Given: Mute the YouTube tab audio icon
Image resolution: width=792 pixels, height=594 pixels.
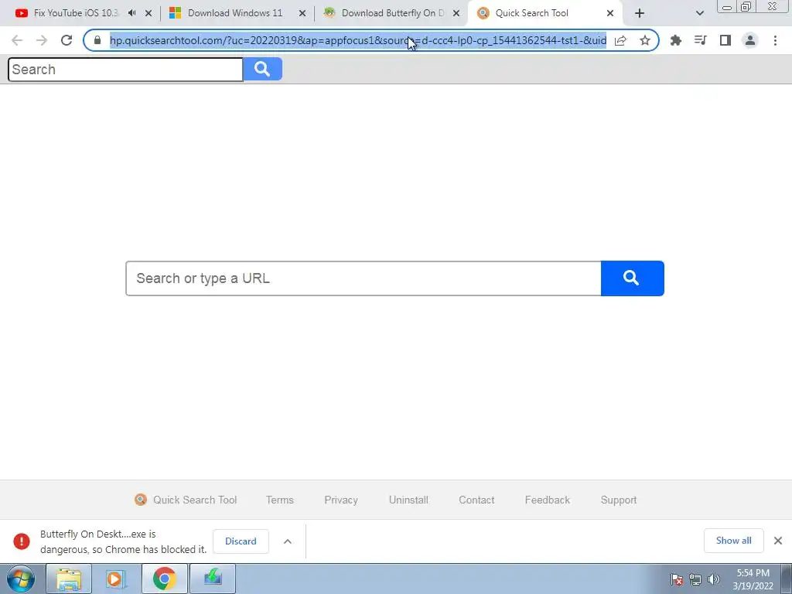Looking at the screenshot, I should coord(131,13).
